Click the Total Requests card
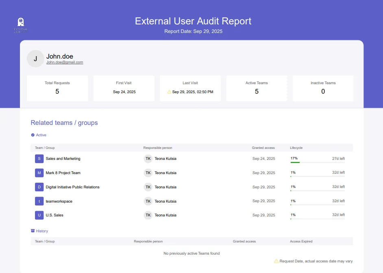This screenshot has width=383, height=273. 57,88
